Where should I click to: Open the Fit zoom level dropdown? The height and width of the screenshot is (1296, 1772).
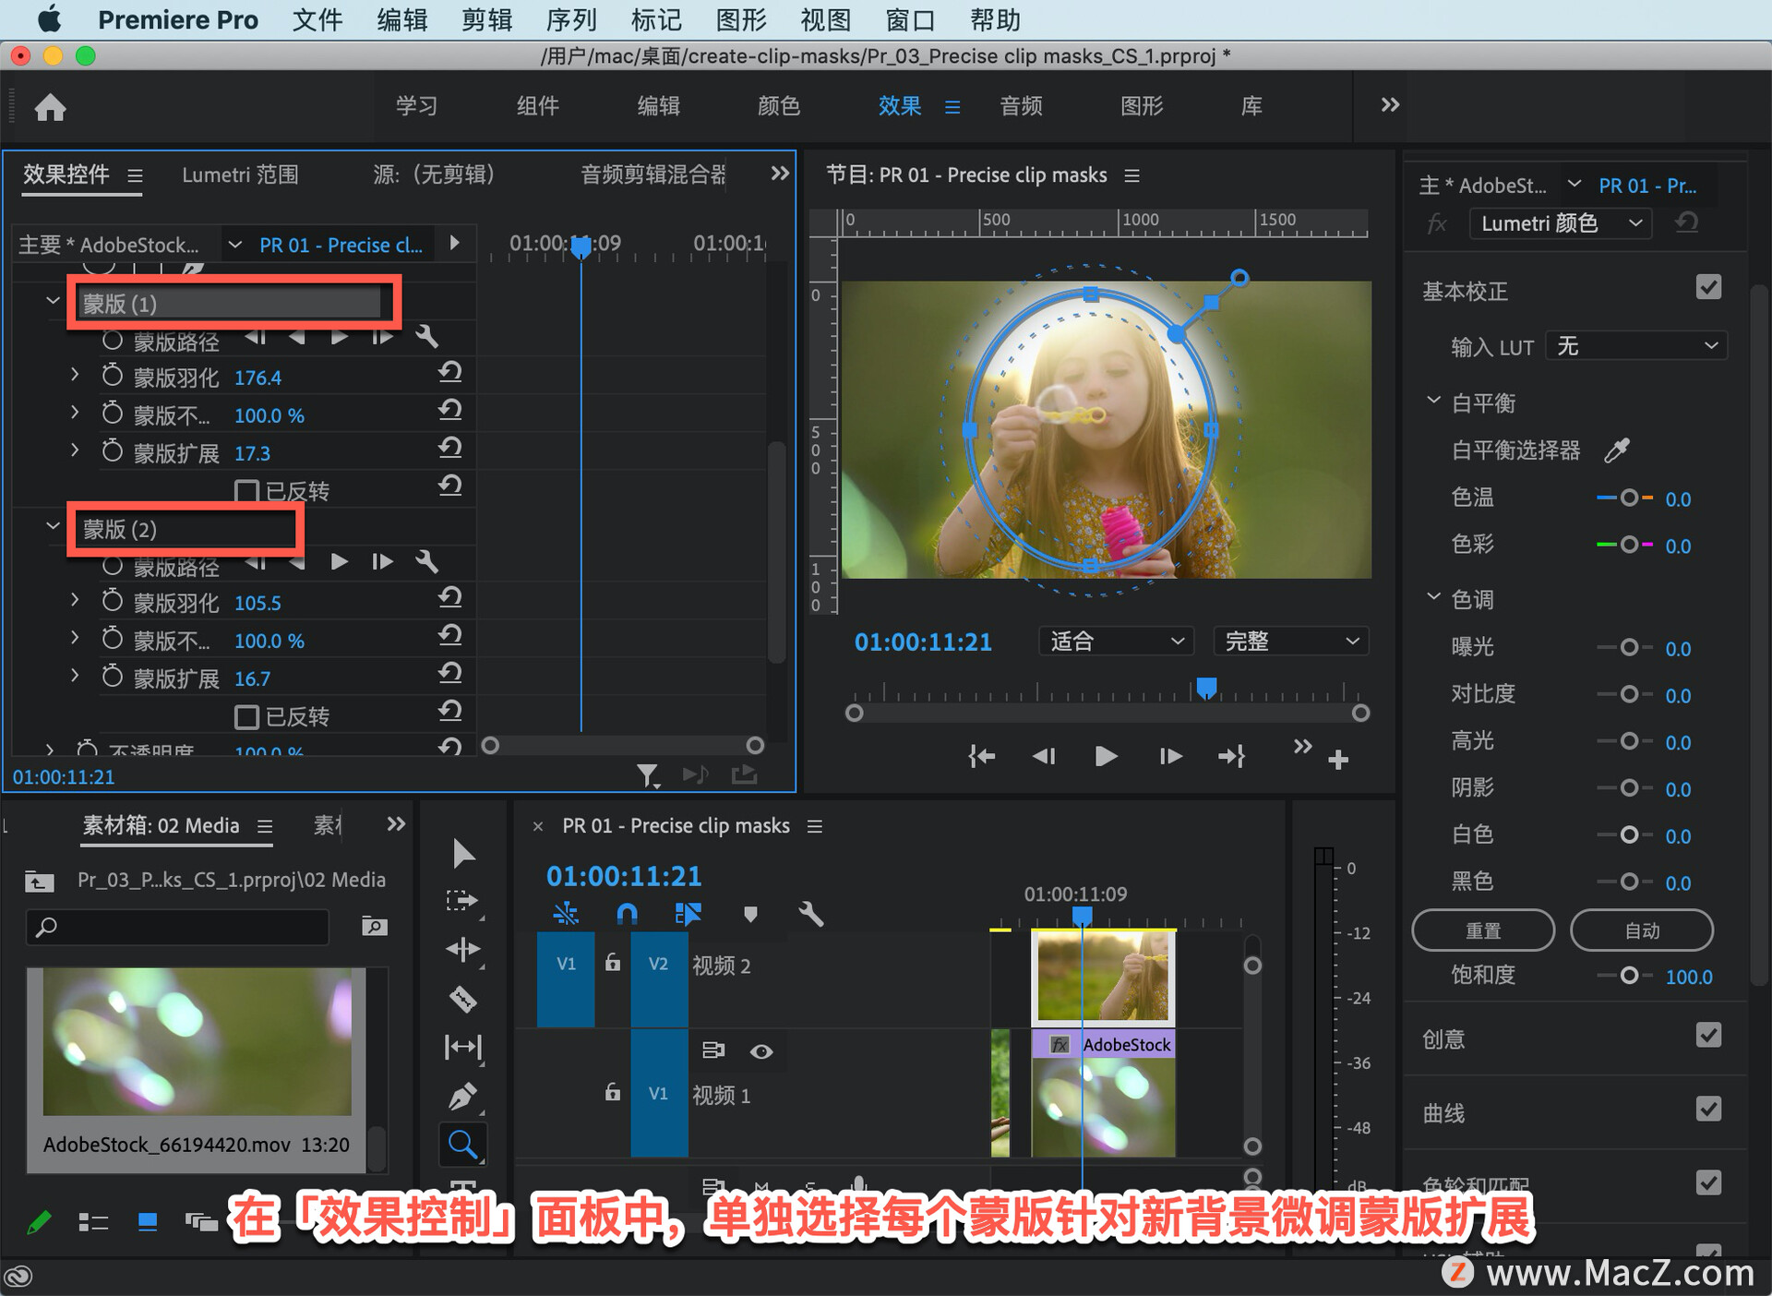tap(1116, 641)
